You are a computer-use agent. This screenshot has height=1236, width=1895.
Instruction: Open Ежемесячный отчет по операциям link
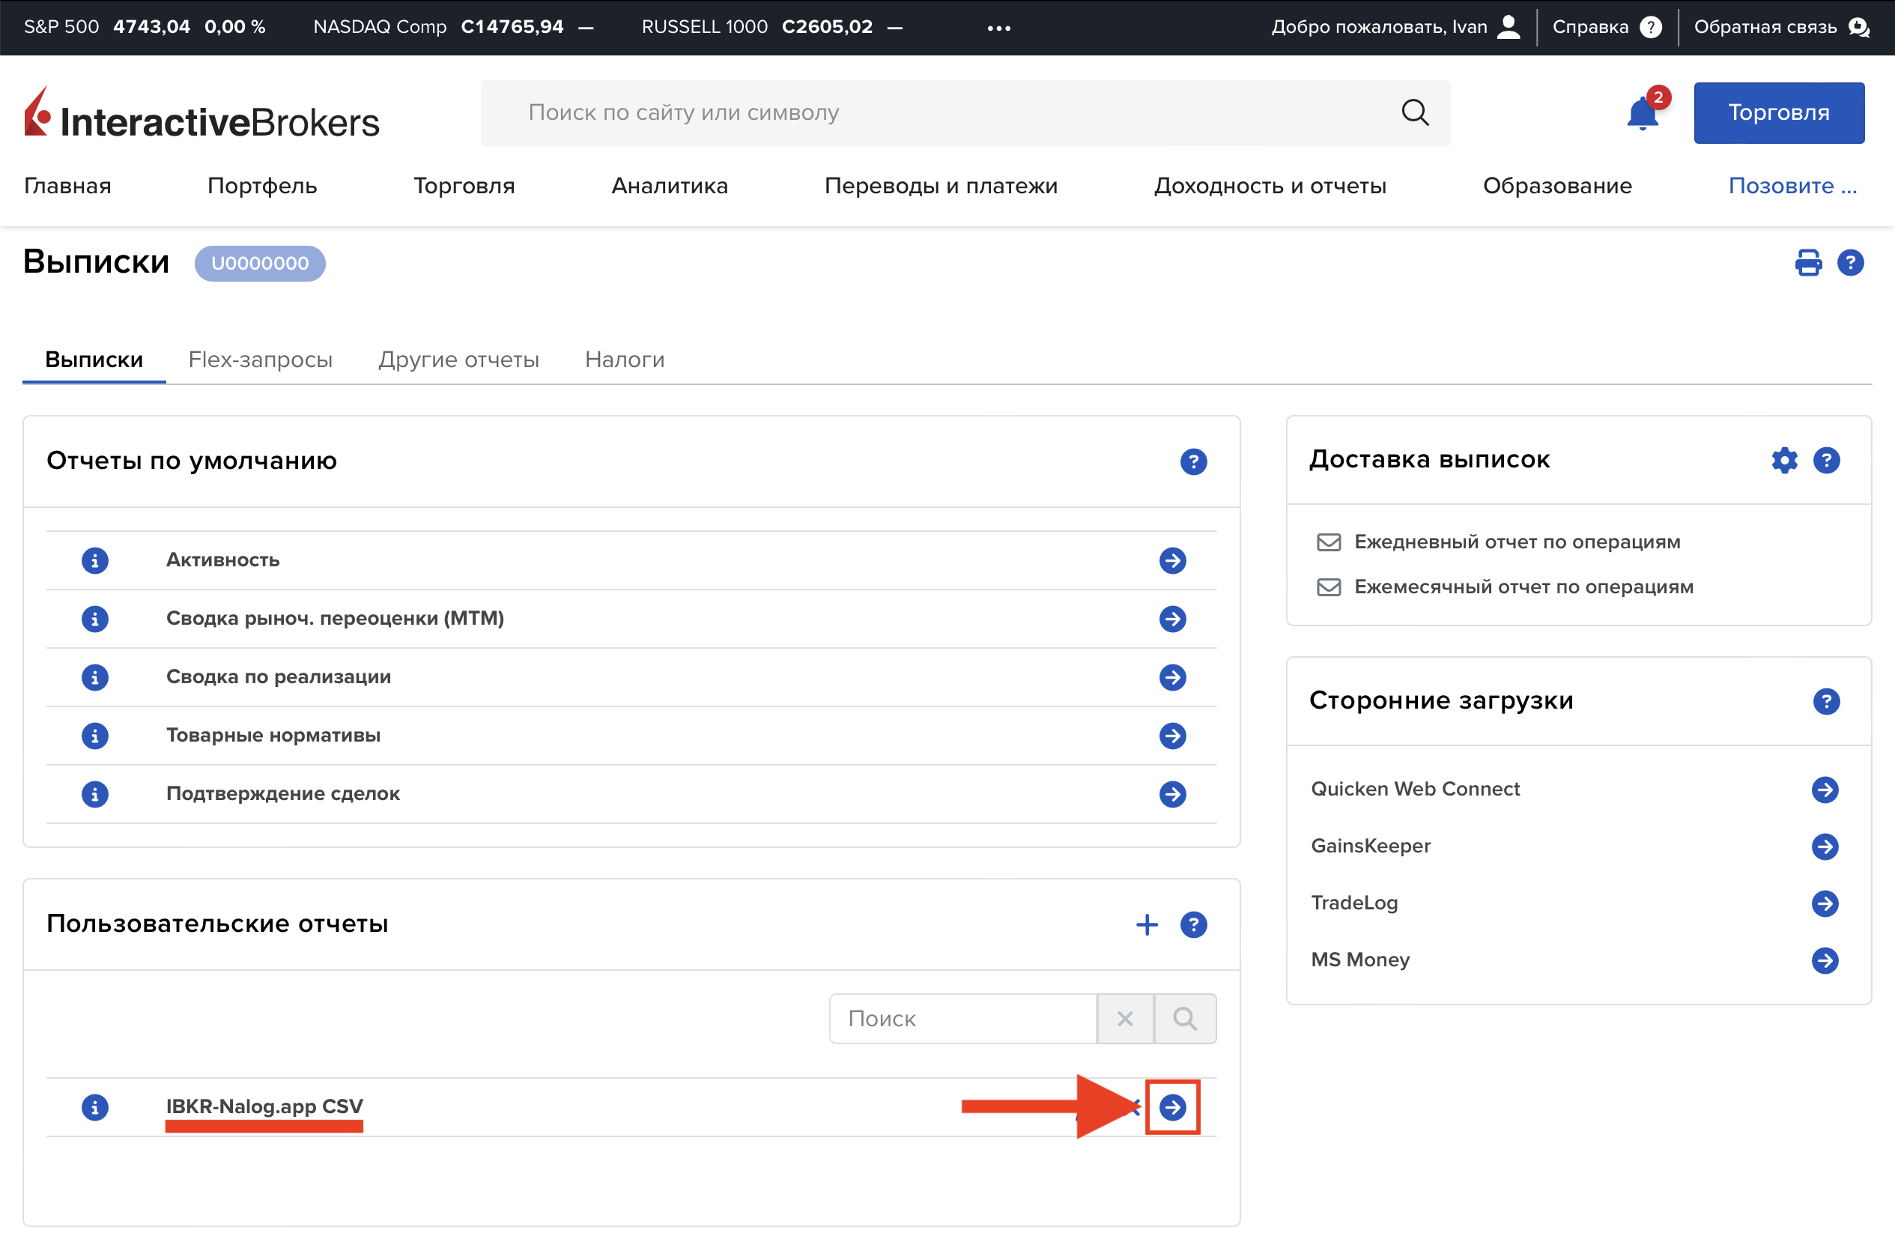click(1523, 587)
